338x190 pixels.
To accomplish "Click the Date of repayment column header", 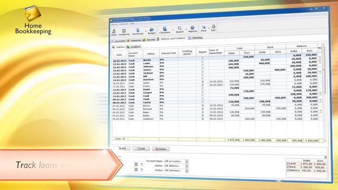I will pyautogui.click(x=216, y=52).
